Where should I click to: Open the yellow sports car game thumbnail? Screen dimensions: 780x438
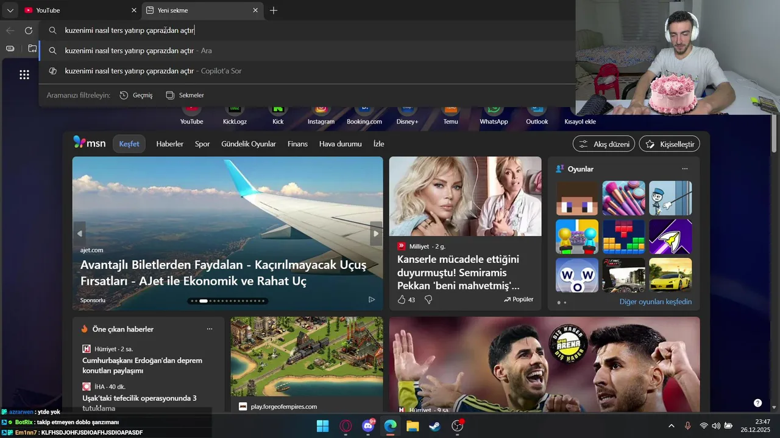click(670, 275)
